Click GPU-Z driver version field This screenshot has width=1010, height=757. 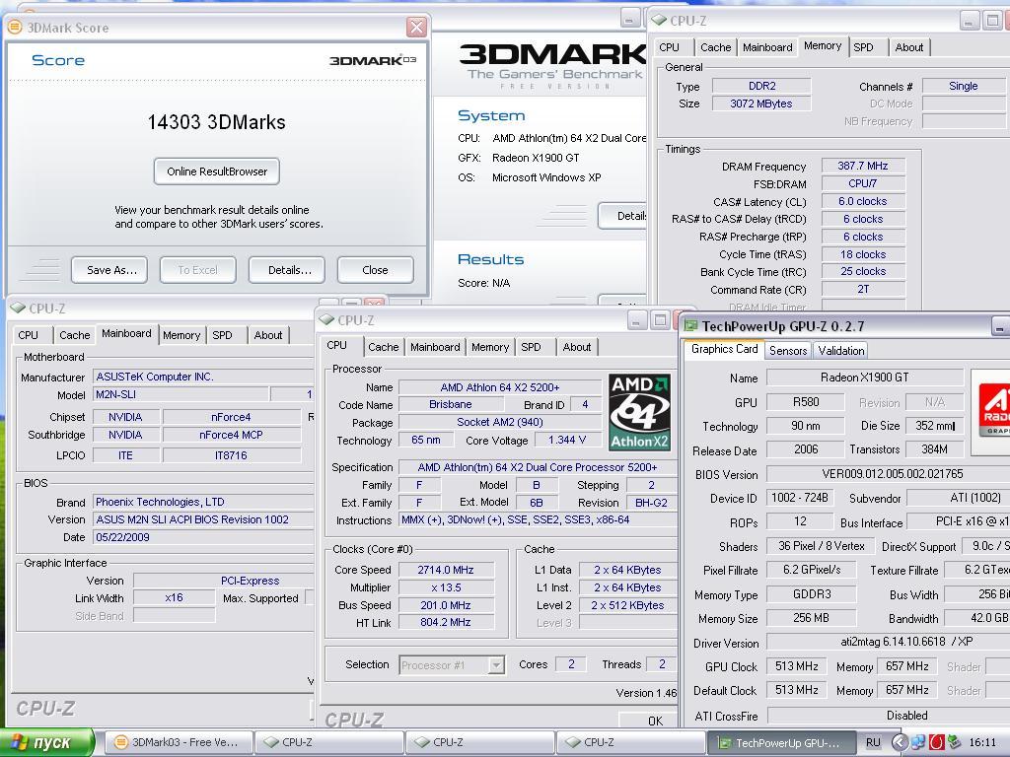point(889,642)
